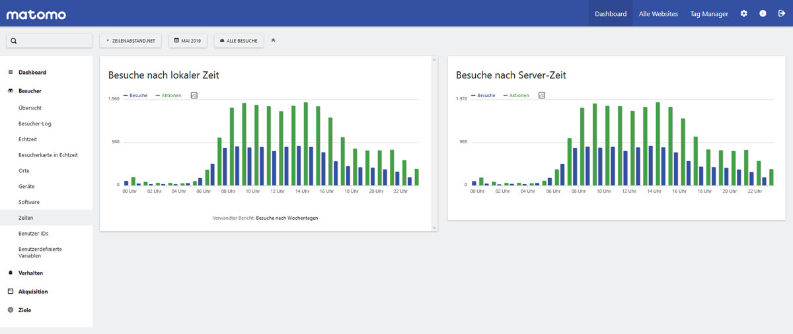Open Tag Manager in top navigation
The height and width of the screenshot is (334, 793).
(709, 14)
